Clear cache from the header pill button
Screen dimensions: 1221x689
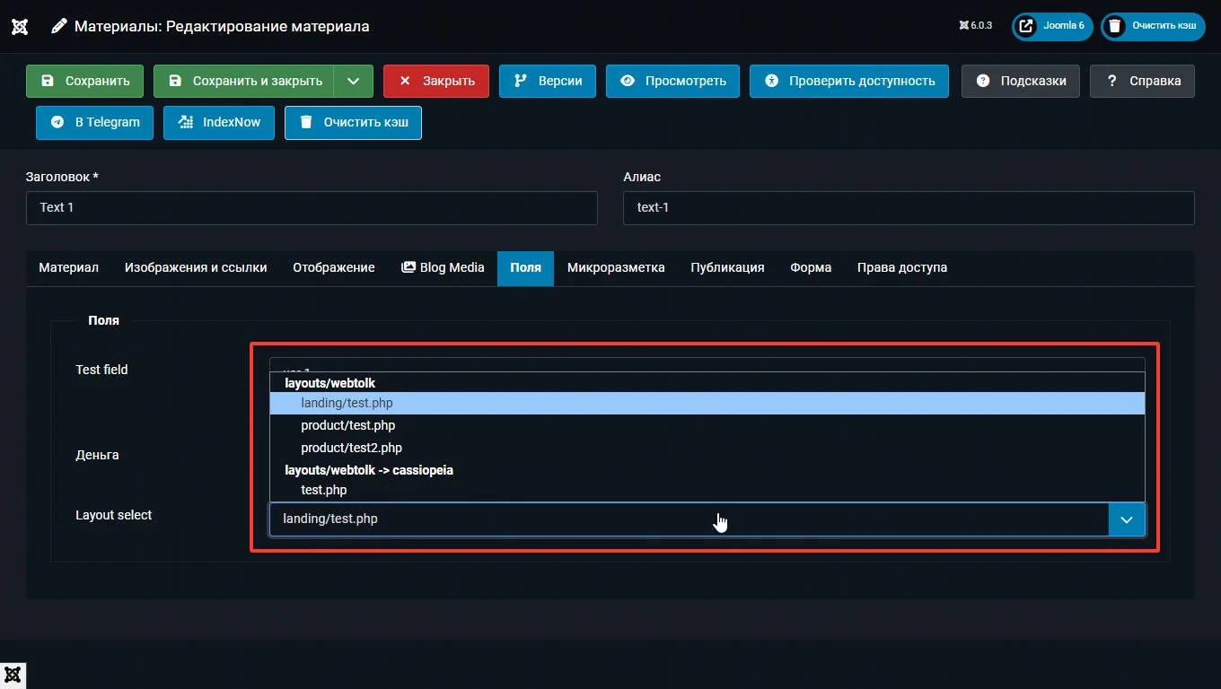[1153, 26]
